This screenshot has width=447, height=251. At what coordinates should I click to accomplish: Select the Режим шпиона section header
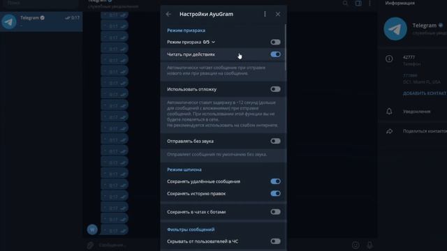(184, 169)
